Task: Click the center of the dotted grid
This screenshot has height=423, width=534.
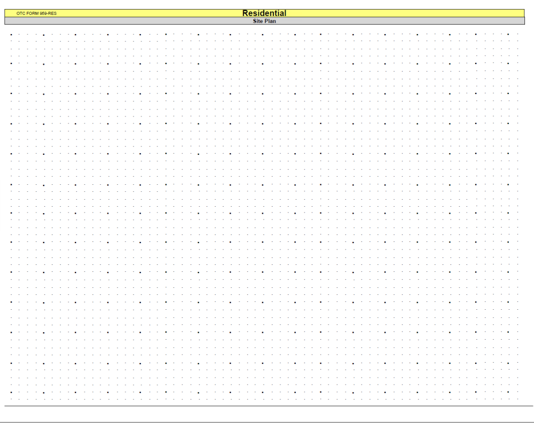Action: [265, 216]
